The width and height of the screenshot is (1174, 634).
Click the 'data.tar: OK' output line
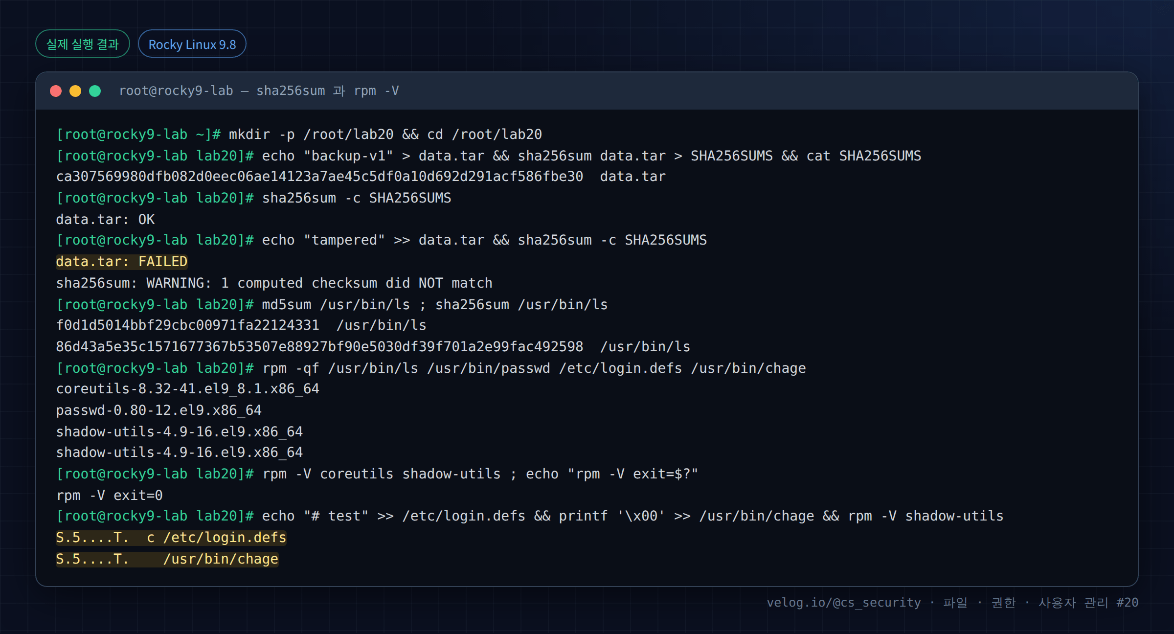click(106, 220)
